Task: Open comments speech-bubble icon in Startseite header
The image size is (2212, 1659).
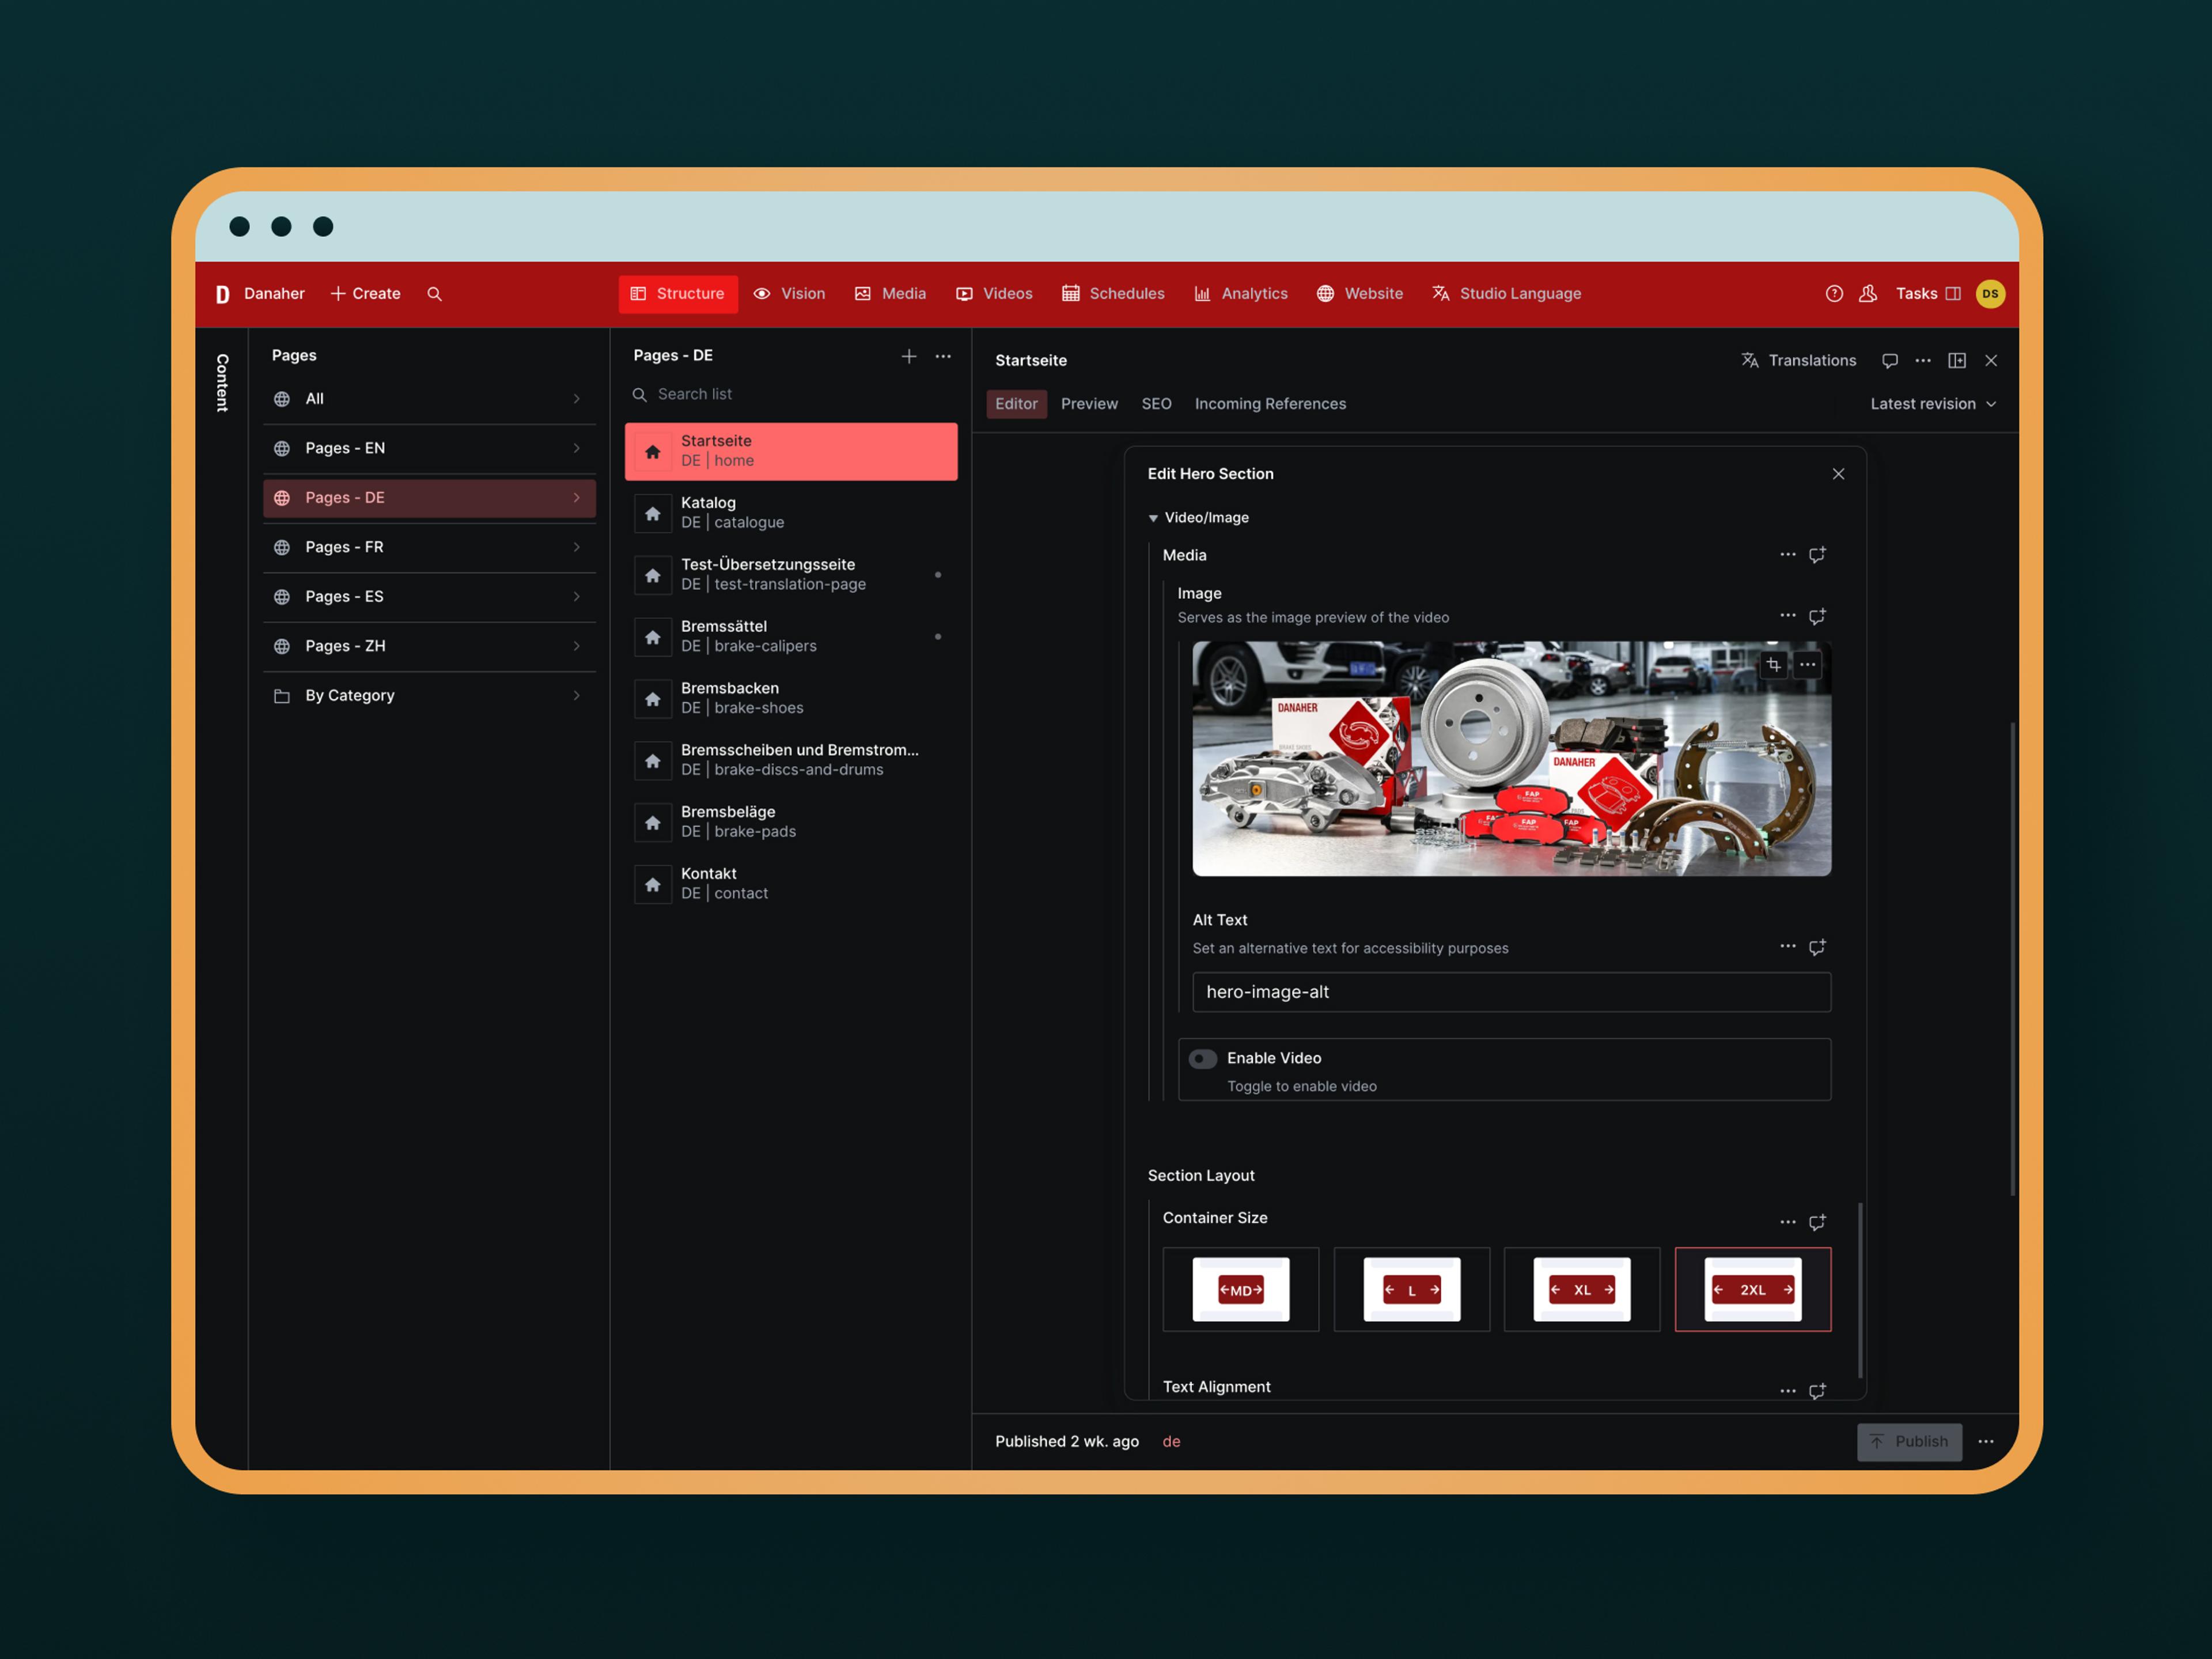Action: (x=1889, y=361)
